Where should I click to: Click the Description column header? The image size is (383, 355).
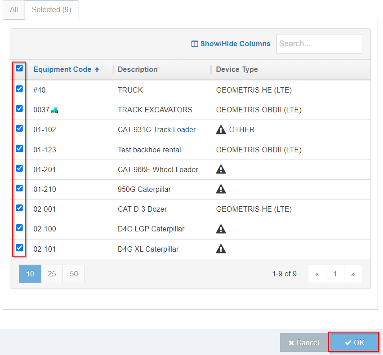click(x=138, y=69)
